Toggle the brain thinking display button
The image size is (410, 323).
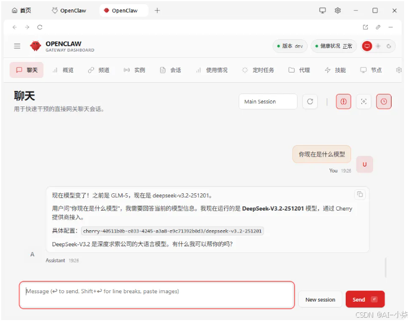tap(343, 101)
